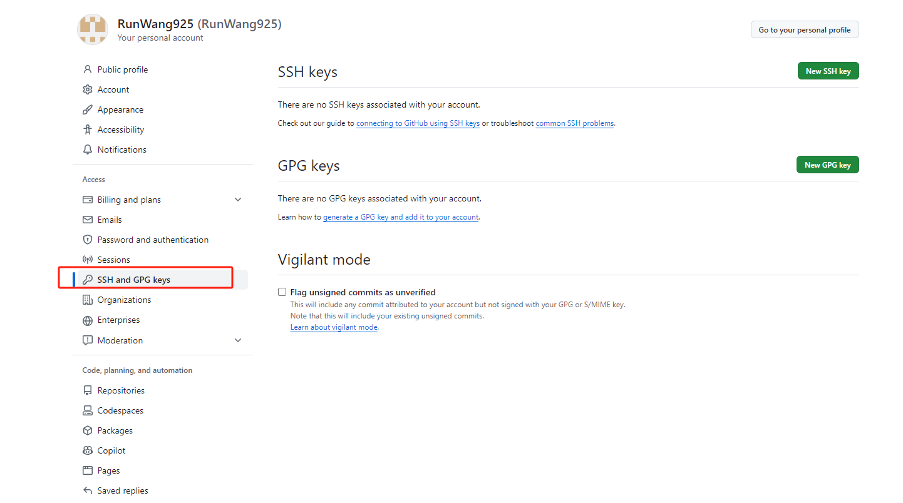This screenshot has width=903, height=503.
Task: Click the Appearance paintbrush icon
Action: (x=88, y=109)
